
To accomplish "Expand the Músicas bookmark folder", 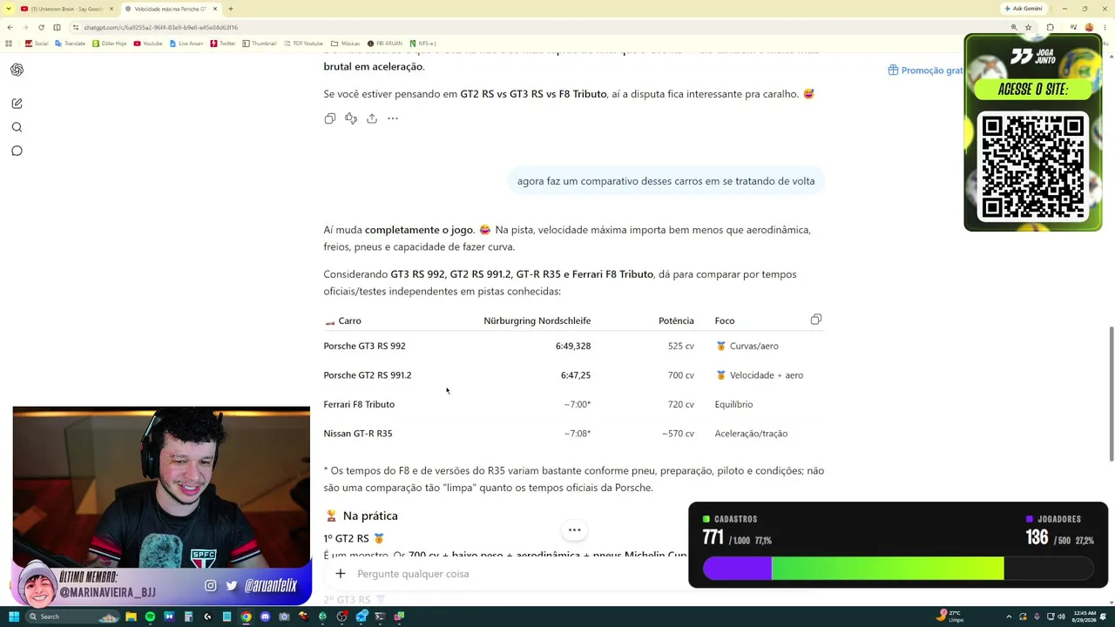I will point(346,43).
